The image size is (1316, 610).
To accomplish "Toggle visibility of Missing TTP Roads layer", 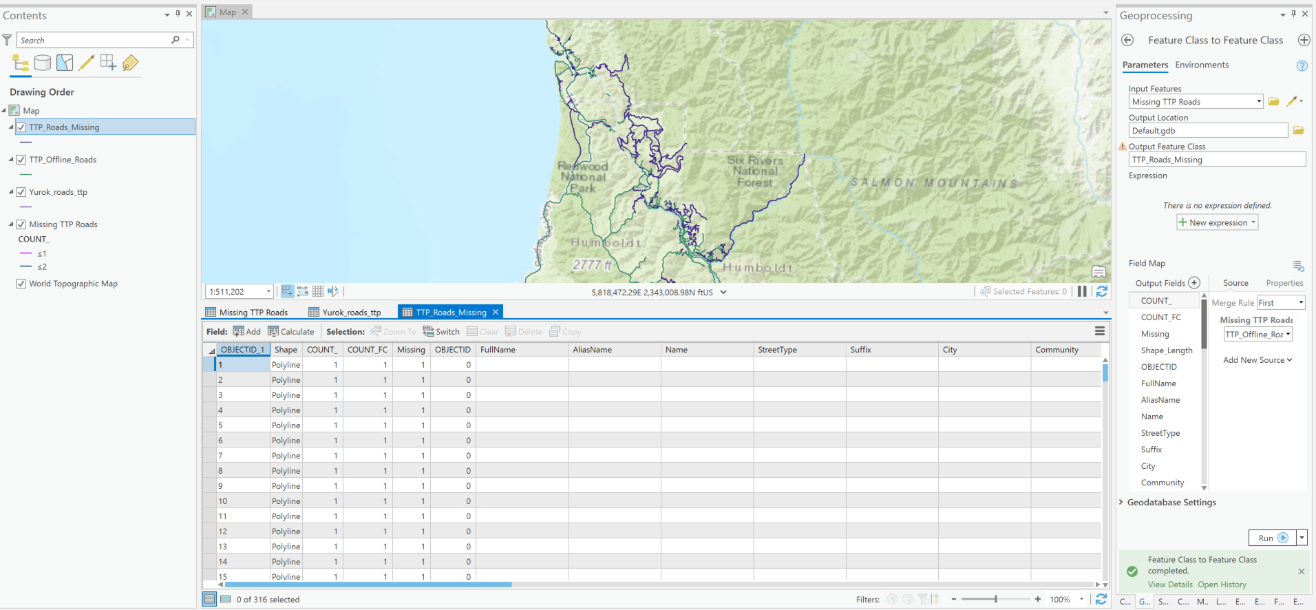I will pyautogui.click(x=21, y=224).
